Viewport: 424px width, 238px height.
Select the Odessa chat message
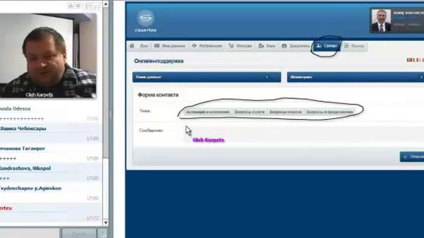click(x=51, y=114)
